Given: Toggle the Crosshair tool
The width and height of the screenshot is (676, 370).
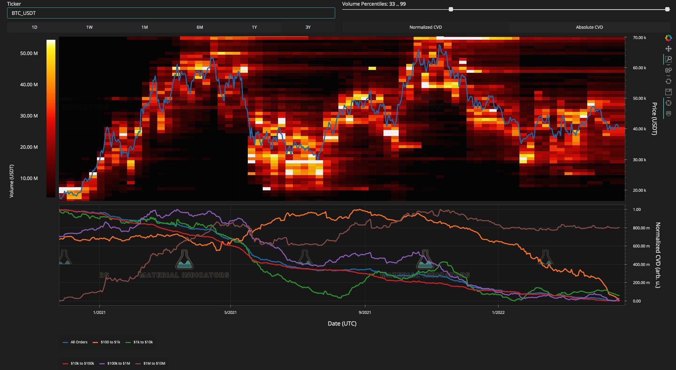Looking at the screenshot, I should click(668, 103).
